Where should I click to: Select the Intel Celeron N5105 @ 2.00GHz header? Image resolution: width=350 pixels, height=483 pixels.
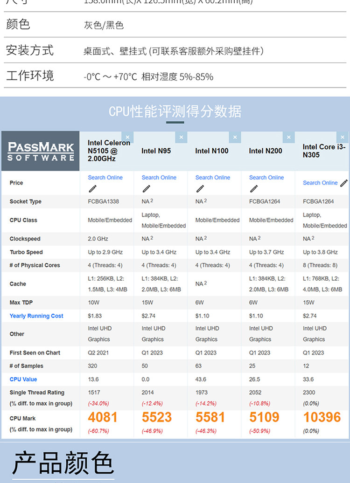(109, 151)
